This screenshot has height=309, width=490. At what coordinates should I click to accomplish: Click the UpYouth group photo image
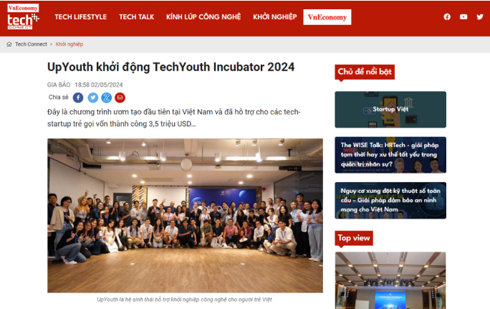pos(185,216)
